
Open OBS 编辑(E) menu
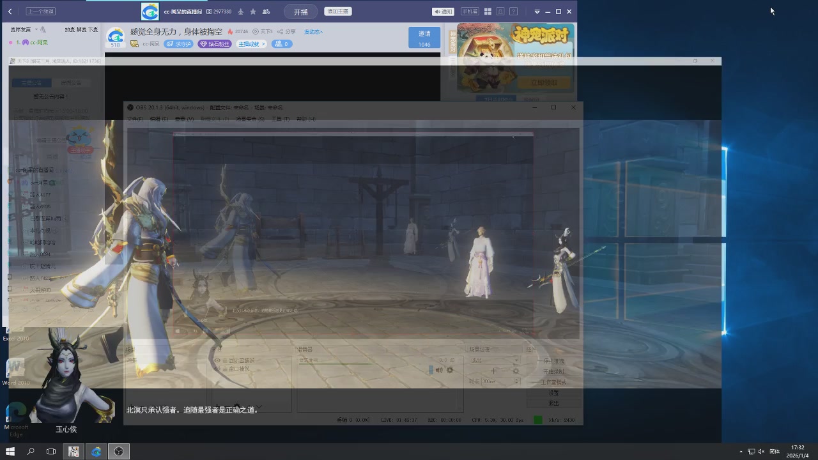tap(158, 119)
